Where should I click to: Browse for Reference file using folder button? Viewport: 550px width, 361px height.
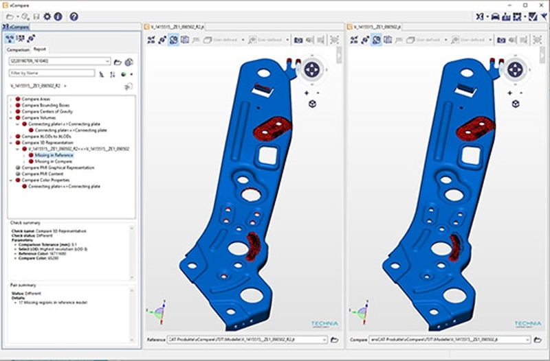(334, 340)
